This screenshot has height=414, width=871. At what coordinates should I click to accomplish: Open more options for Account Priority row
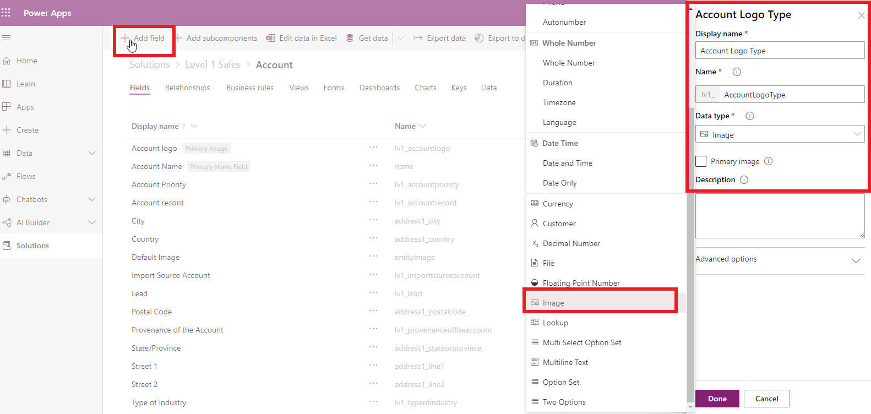pos(373,184)
